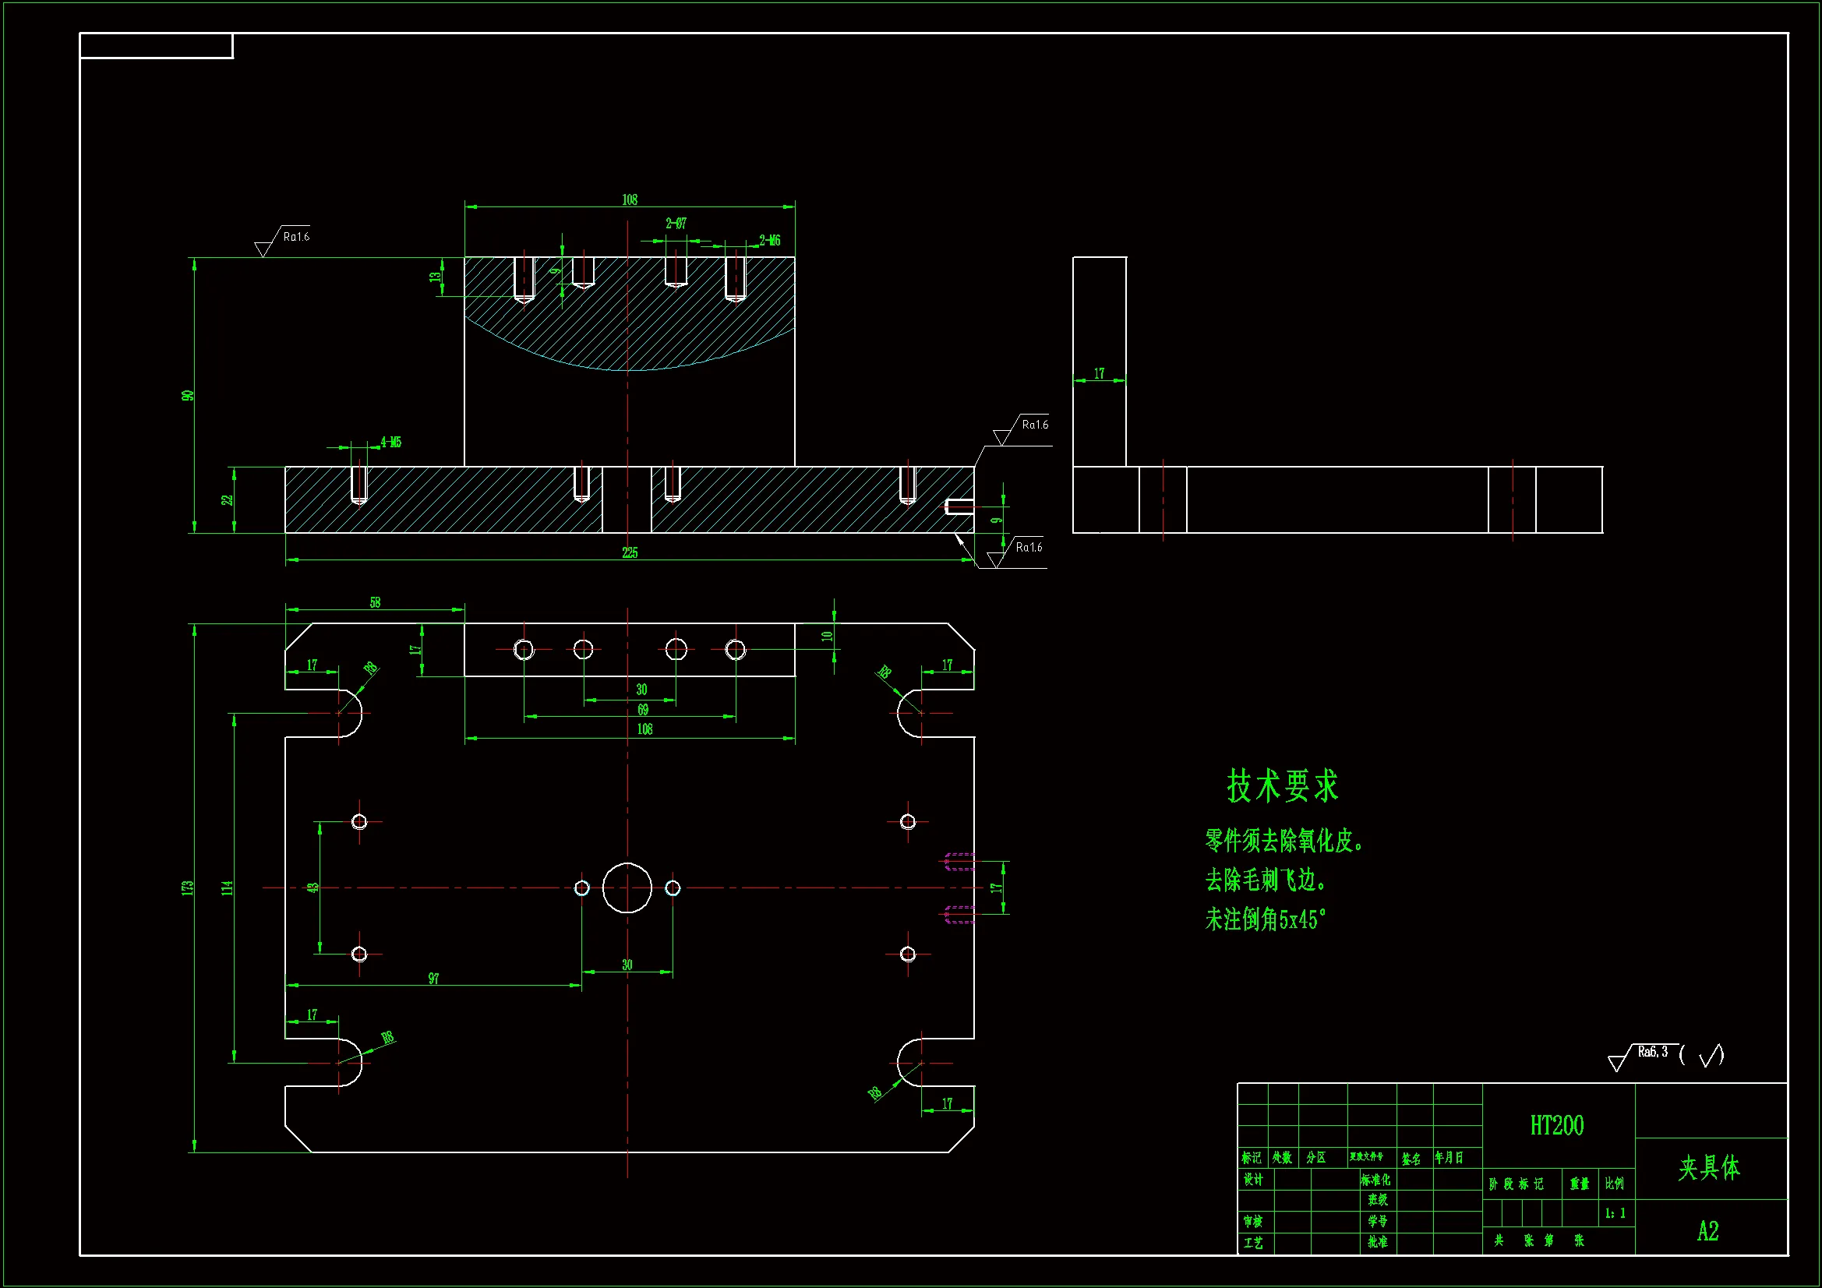This screenshot has height=1288, width=1822.
Task: Click the empty box at top-left of frame
Action: pos(156,46)
